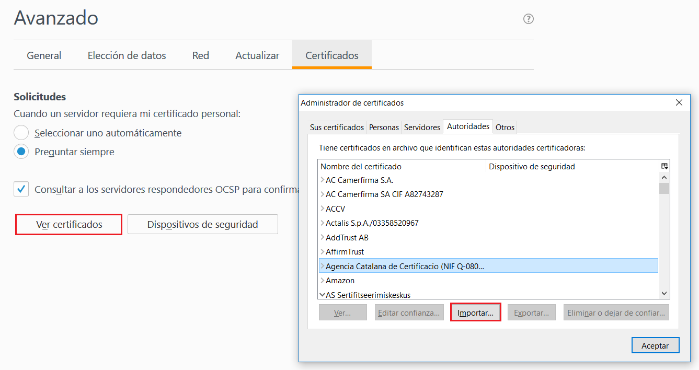699x370 pixels.
Task: Open 'Dispositivos de seguridad' button
Action: point(202,224)
